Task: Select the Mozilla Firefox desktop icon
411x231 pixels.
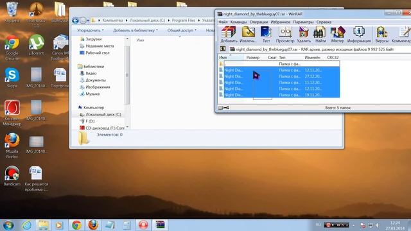Action: pos(12,146)
